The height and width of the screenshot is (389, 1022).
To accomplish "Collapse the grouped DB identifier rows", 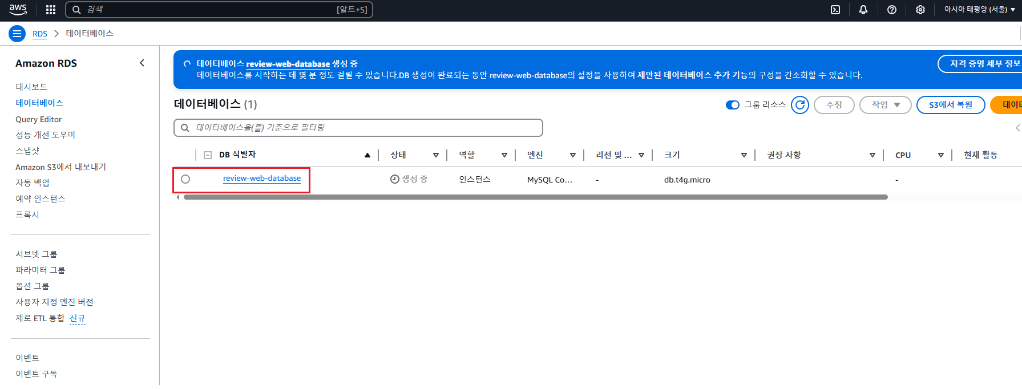I will (208, 155).
